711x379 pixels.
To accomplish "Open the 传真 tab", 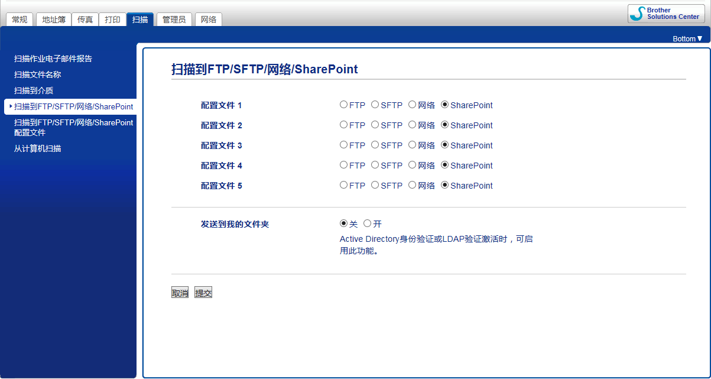I will coord(85,20).
